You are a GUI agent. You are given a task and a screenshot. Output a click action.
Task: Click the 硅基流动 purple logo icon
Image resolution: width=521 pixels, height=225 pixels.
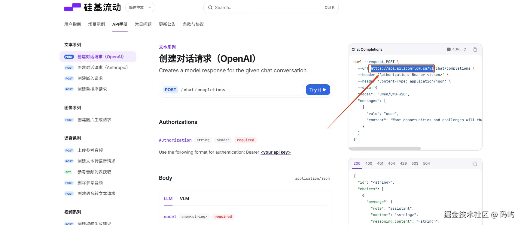click(x=72, y=7)
